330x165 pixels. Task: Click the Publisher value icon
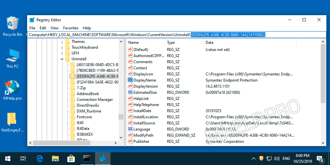(130, 141)
